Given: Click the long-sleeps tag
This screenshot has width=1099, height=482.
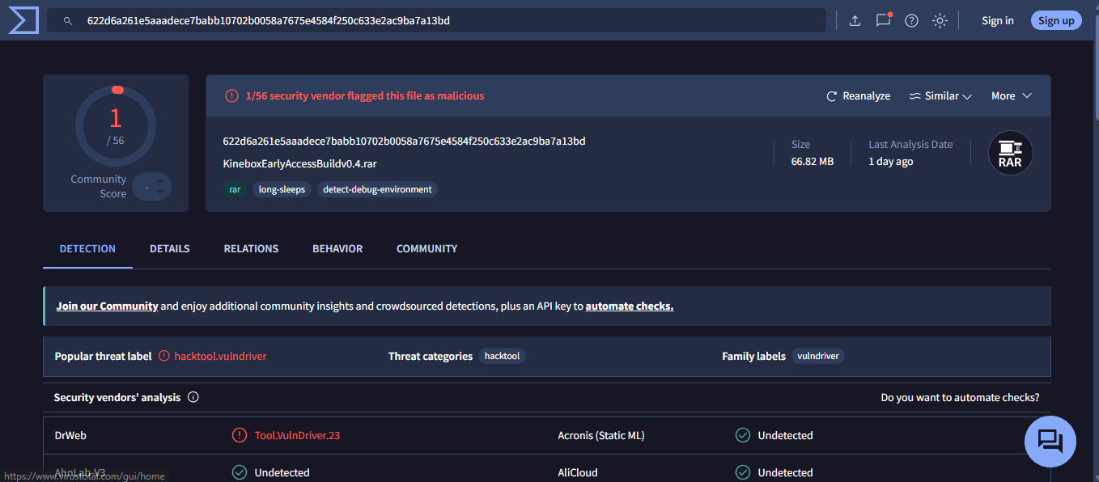Looking at the screenshot, I should [x=282, y=189].
